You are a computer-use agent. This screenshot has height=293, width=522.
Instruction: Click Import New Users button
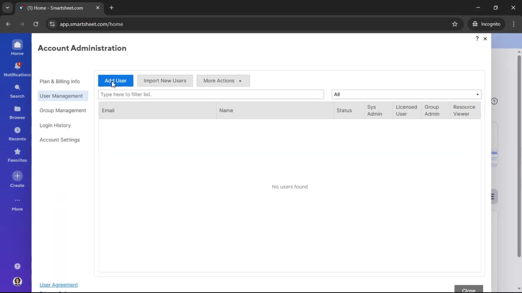(165, 81)
